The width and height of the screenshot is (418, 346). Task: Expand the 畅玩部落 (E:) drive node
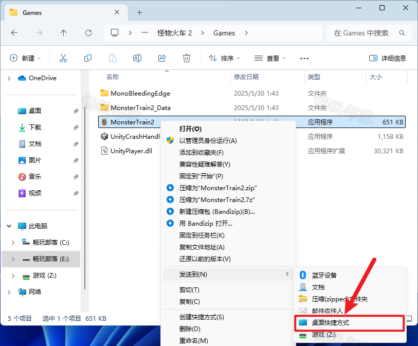click(x=13, y=259)
